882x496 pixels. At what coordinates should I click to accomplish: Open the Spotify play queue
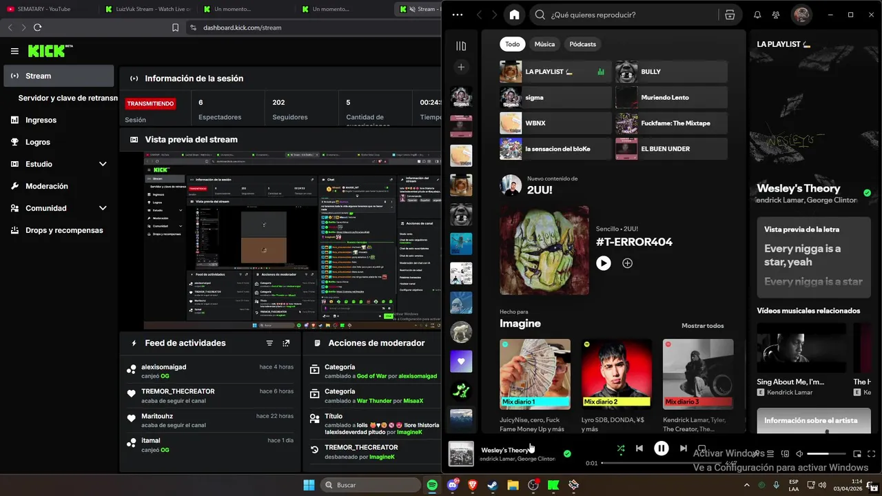[x=770, y=454]
